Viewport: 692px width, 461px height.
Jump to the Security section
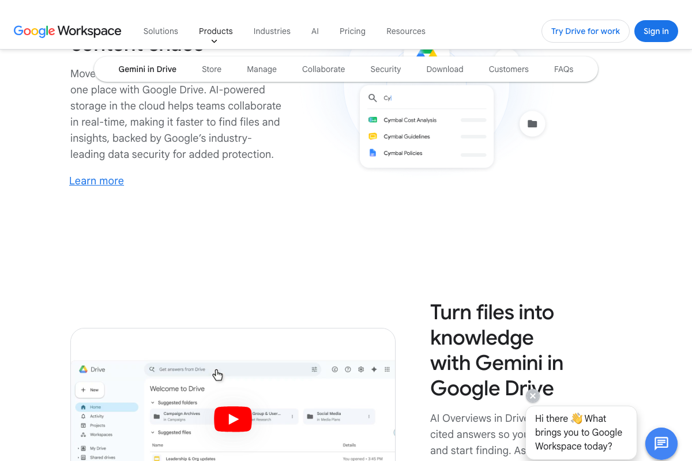click(x=386, y=69)
